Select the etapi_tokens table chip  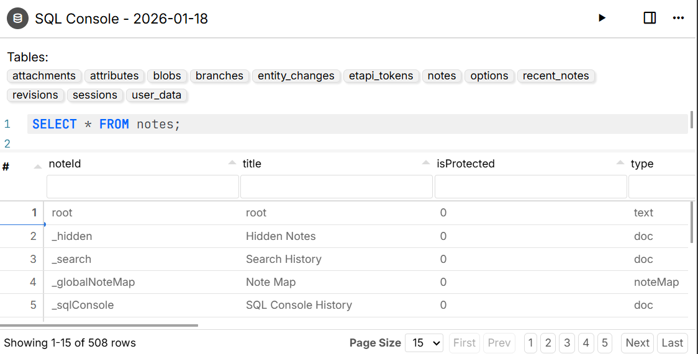381,76
